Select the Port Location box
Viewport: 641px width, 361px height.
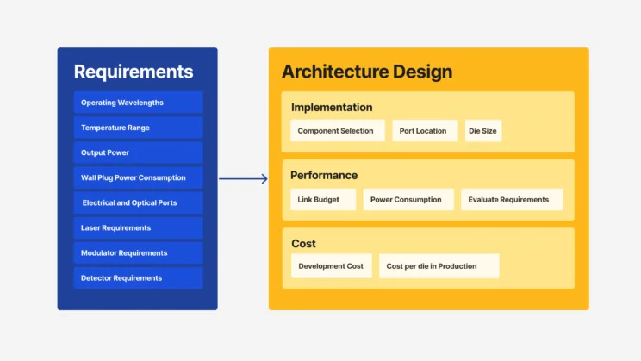(425, 131)
